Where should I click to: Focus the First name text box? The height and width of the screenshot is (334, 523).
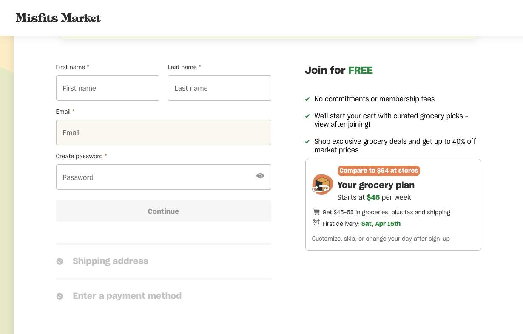click(x=108, y=88)
